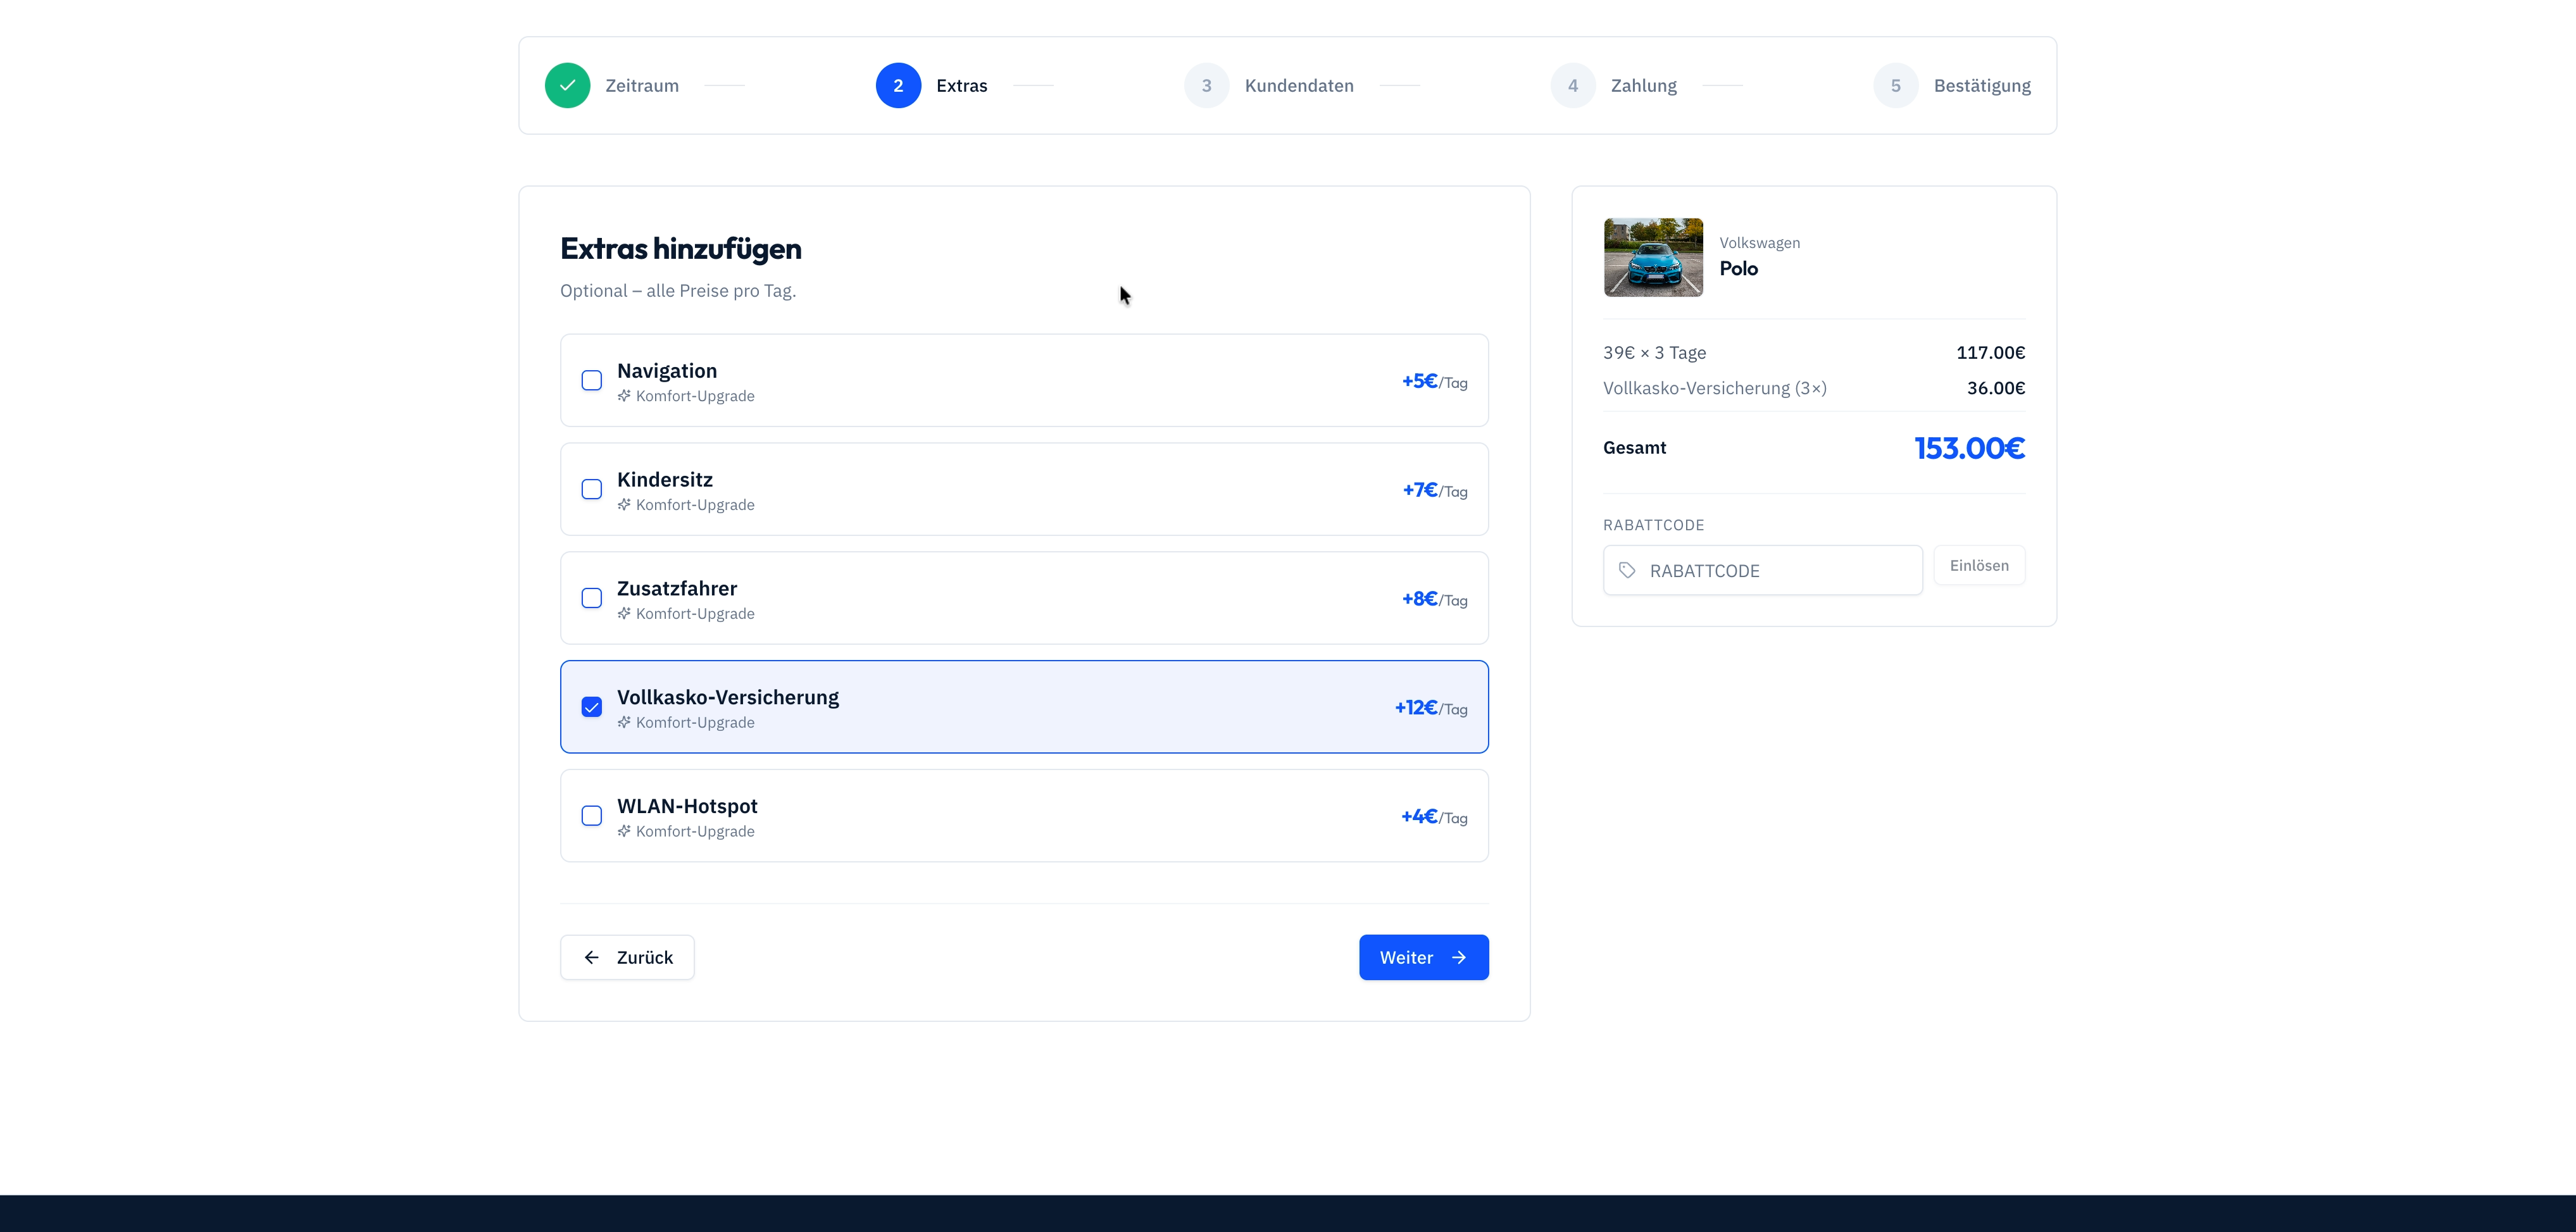Click the green checkmark Zeitraum step icon
Viewport: 2576px width, 1232px height.
[568, 86]
